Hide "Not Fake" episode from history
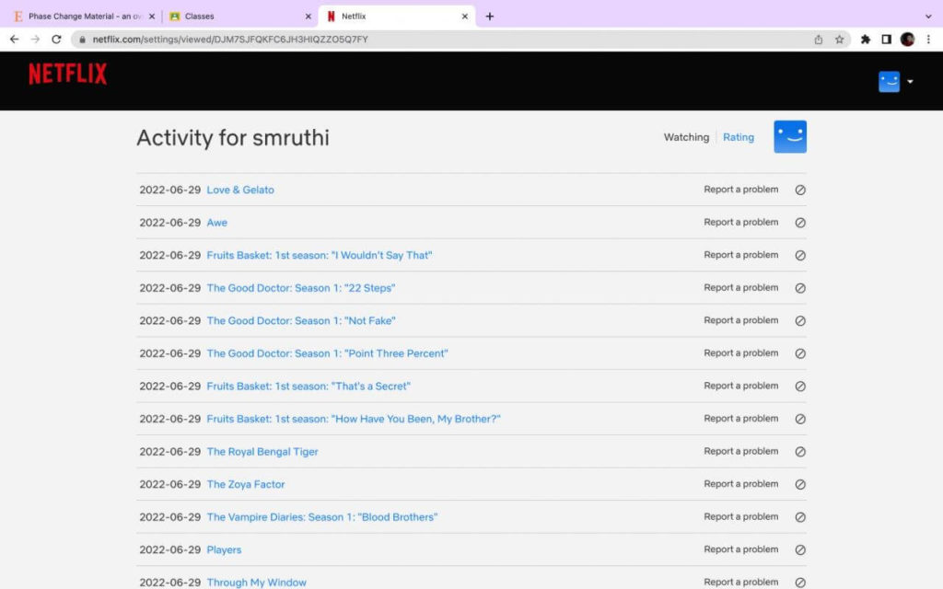 point(800,321)
